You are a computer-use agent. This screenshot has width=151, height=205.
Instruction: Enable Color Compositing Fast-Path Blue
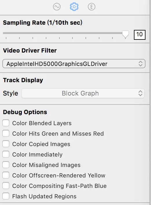(x=6, y=186)
